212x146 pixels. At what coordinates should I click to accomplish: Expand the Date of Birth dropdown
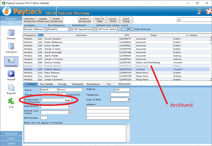tap(128, 100)
